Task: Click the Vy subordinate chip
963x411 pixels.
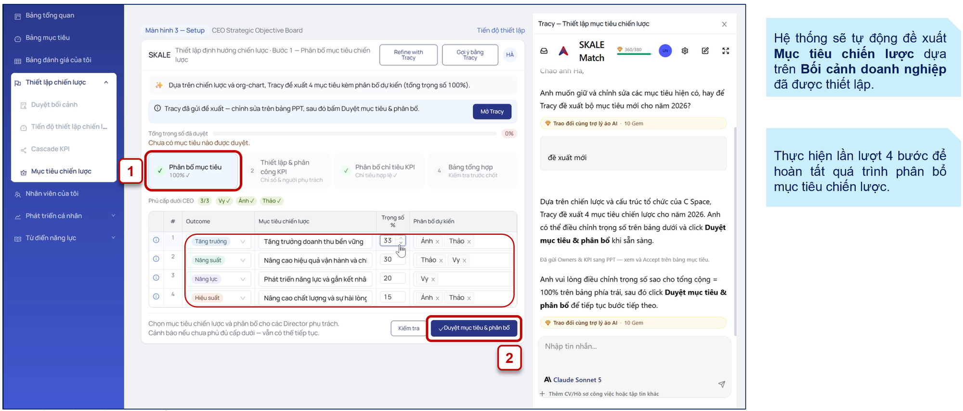Action: 223,201
